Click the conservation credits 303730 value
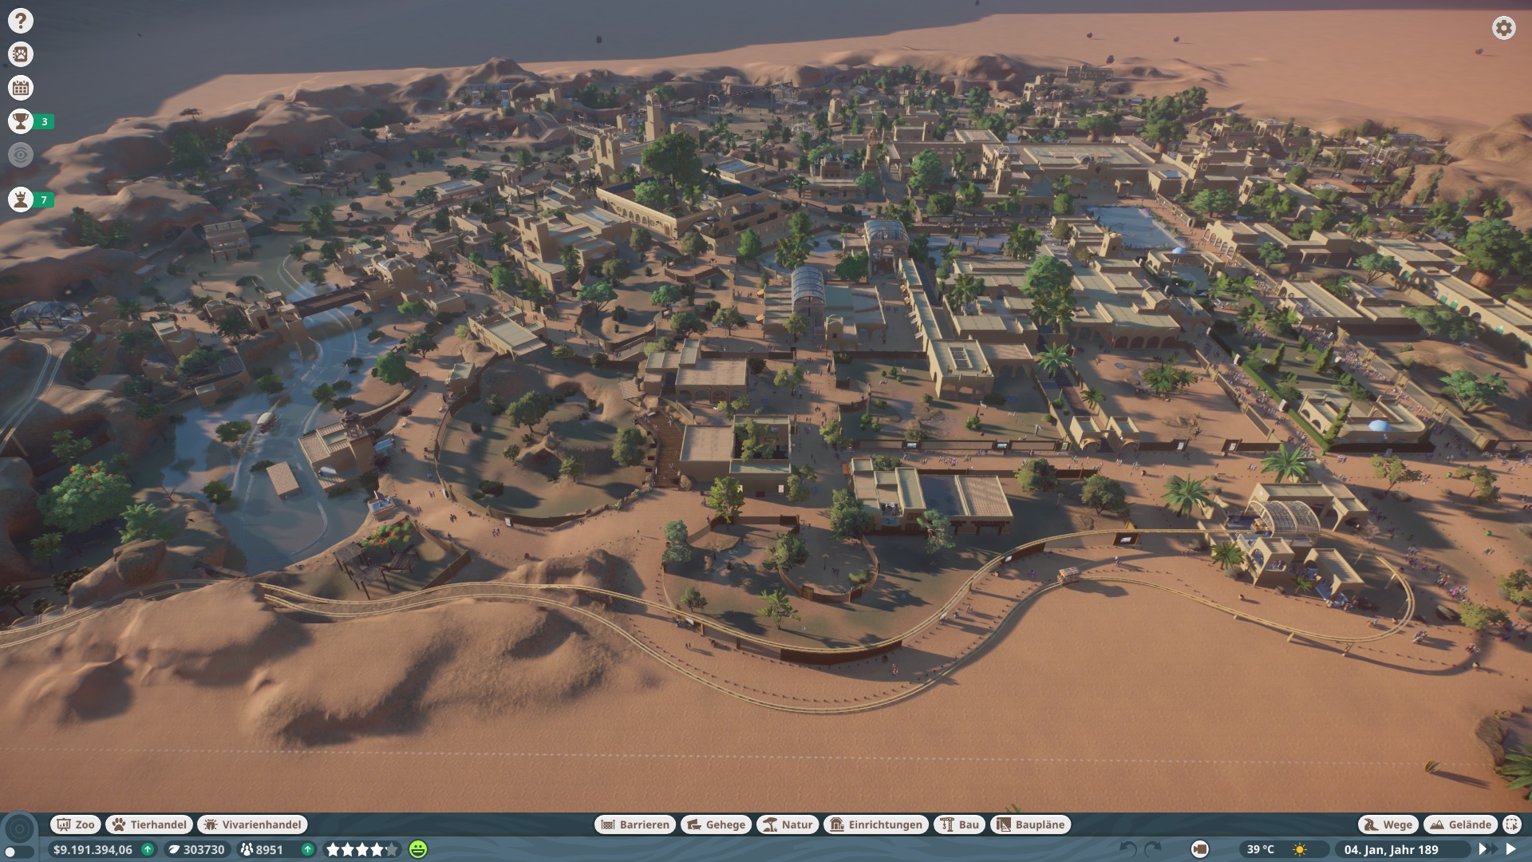This screenshot has width=1532, height=862. click(203, 850)
